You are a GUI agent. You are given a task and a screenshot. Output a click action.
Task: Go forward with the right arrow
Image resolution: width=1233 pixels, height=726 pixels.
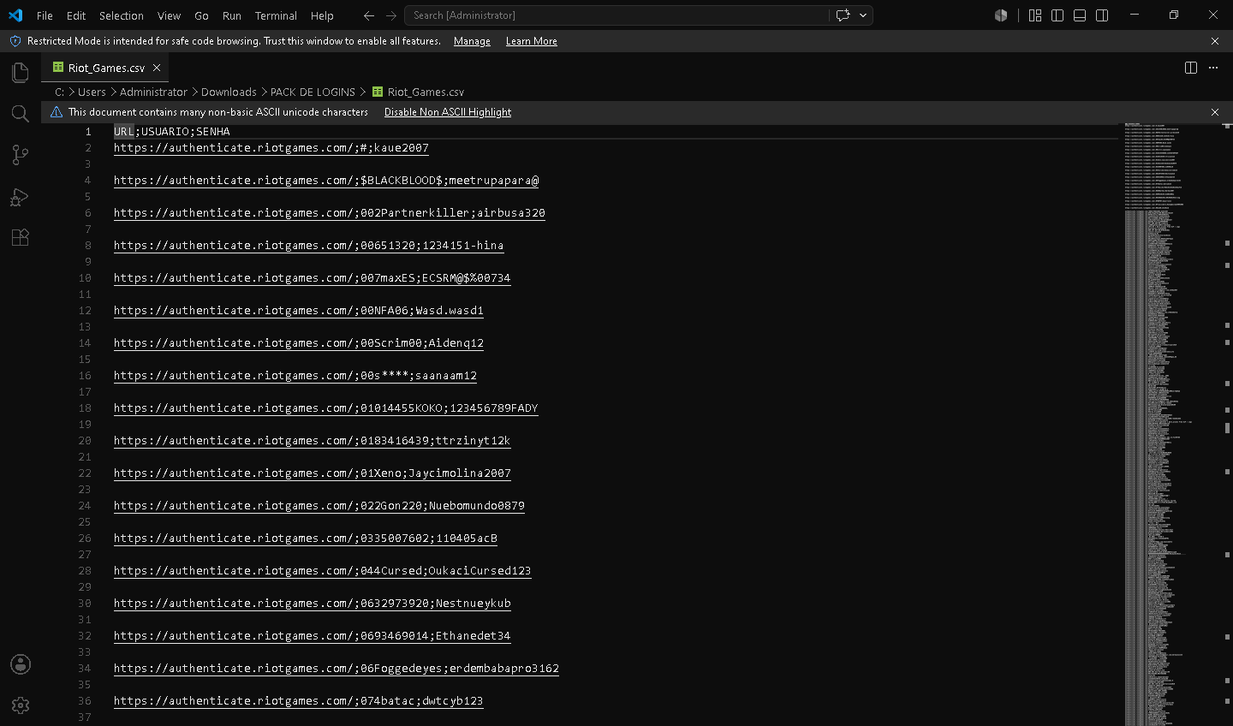tap(391, 15)
